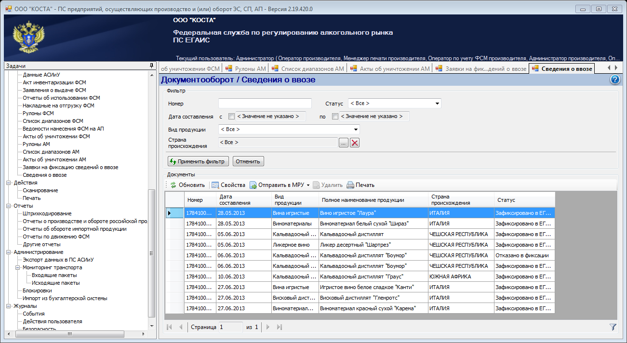Switch to the Рулоны АМ tab
The height and width of the screenshot is (343, 627).
tap(245, 68)
